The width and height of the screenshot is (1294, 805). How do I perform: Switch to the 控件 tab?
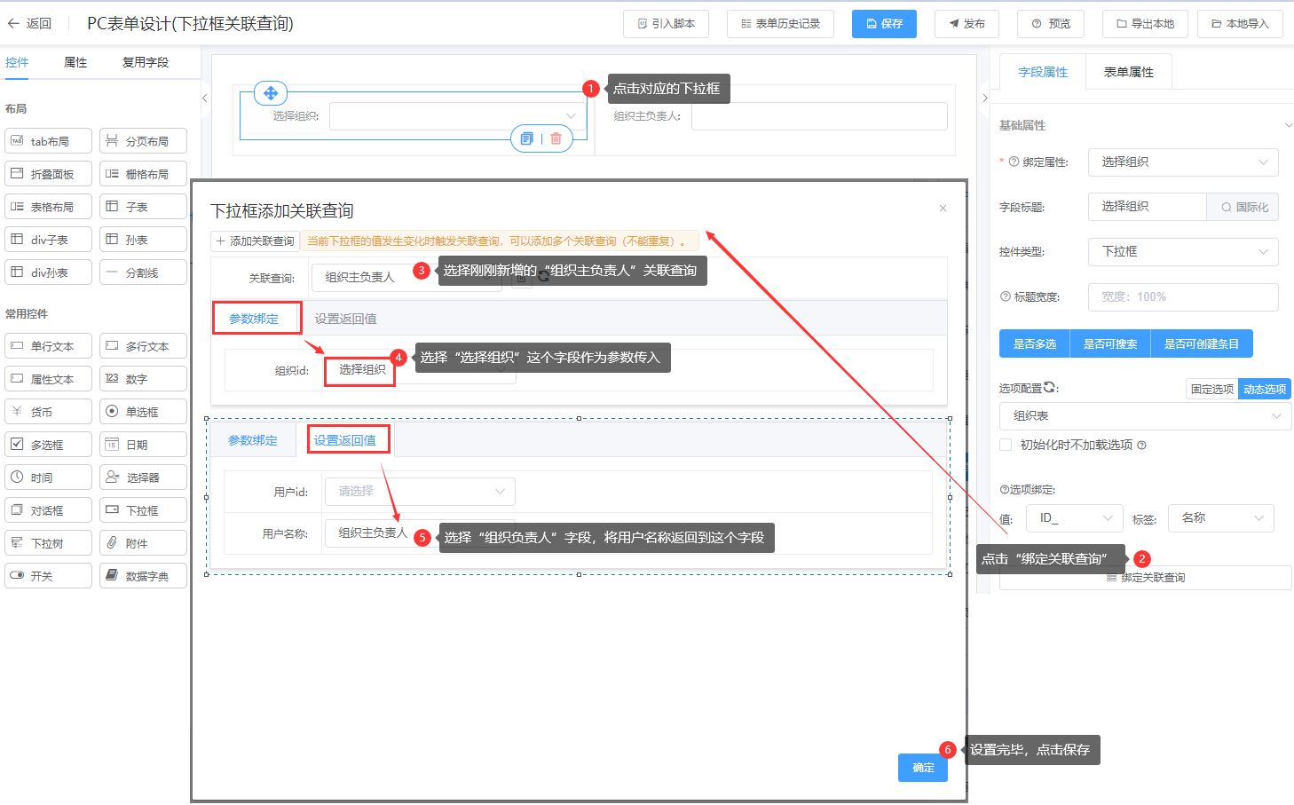coord(17,62)
